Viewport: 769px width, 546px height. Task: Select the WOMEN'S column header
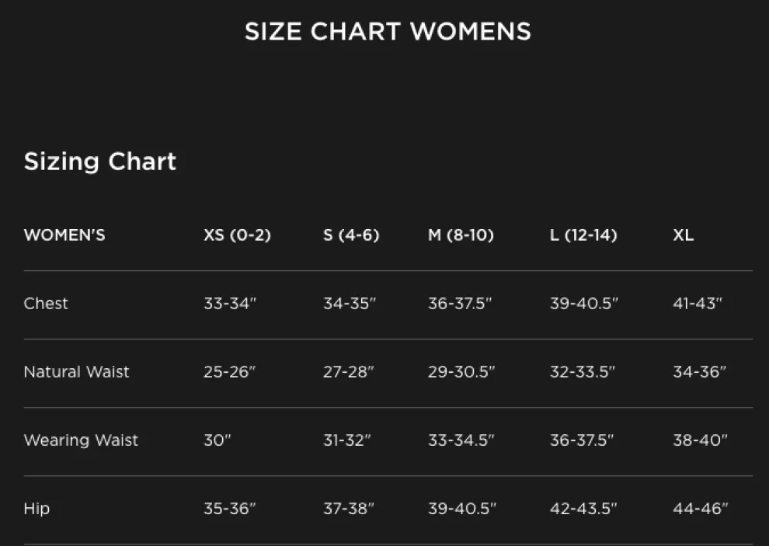tap(64, 235)
